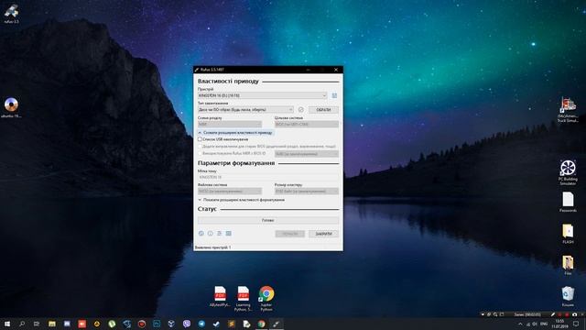The height and width of the screenshot is (330, 586).
Task: Collapse the advanced drive properties section
Action: point(235,132)
